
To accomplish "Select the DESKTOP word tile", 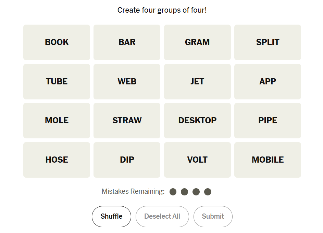I will [197, 121].
